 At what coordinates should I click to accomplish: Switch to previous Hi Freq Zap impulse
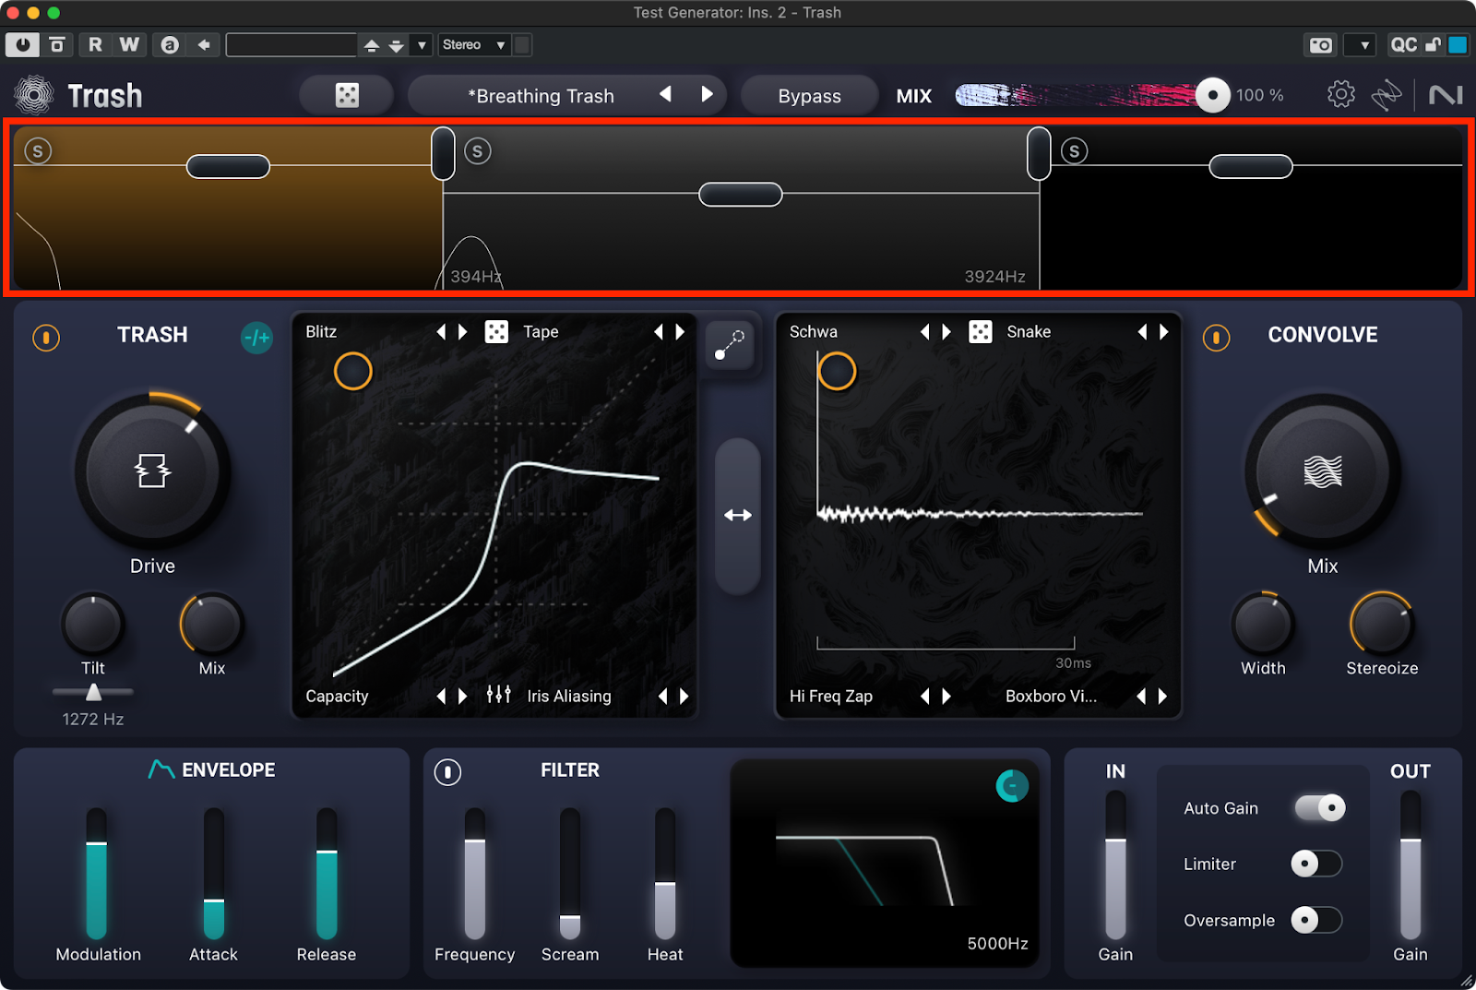click(x=924, y=696)
